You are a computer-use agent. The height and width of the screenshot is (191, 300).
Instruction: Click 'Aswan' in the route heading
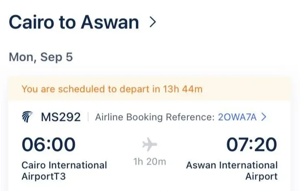110,23
